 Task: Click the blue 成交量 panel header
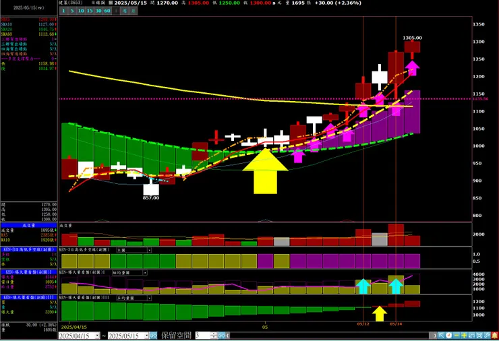click(x=28, y=225)
